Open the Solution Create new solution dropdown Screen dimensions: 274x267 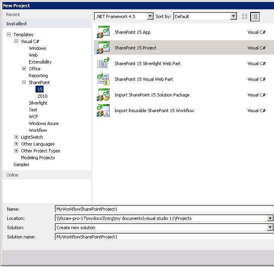[x=270, y=228]
